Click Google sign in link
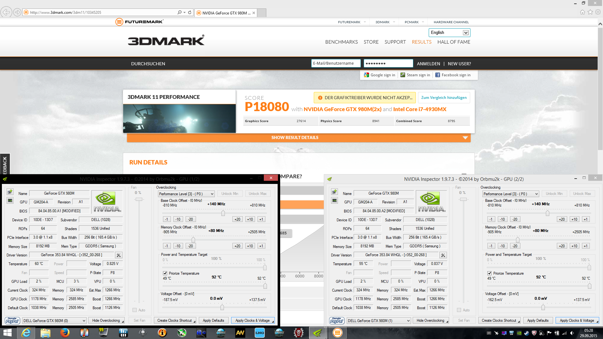Viewport: 603px width, 339px height. coord(380,75)
